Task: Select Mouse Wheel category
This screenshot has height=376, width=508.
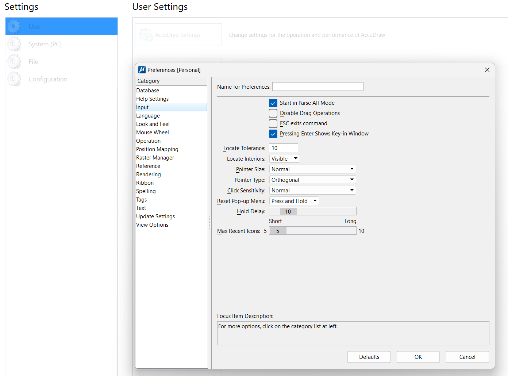Action: 171,133
